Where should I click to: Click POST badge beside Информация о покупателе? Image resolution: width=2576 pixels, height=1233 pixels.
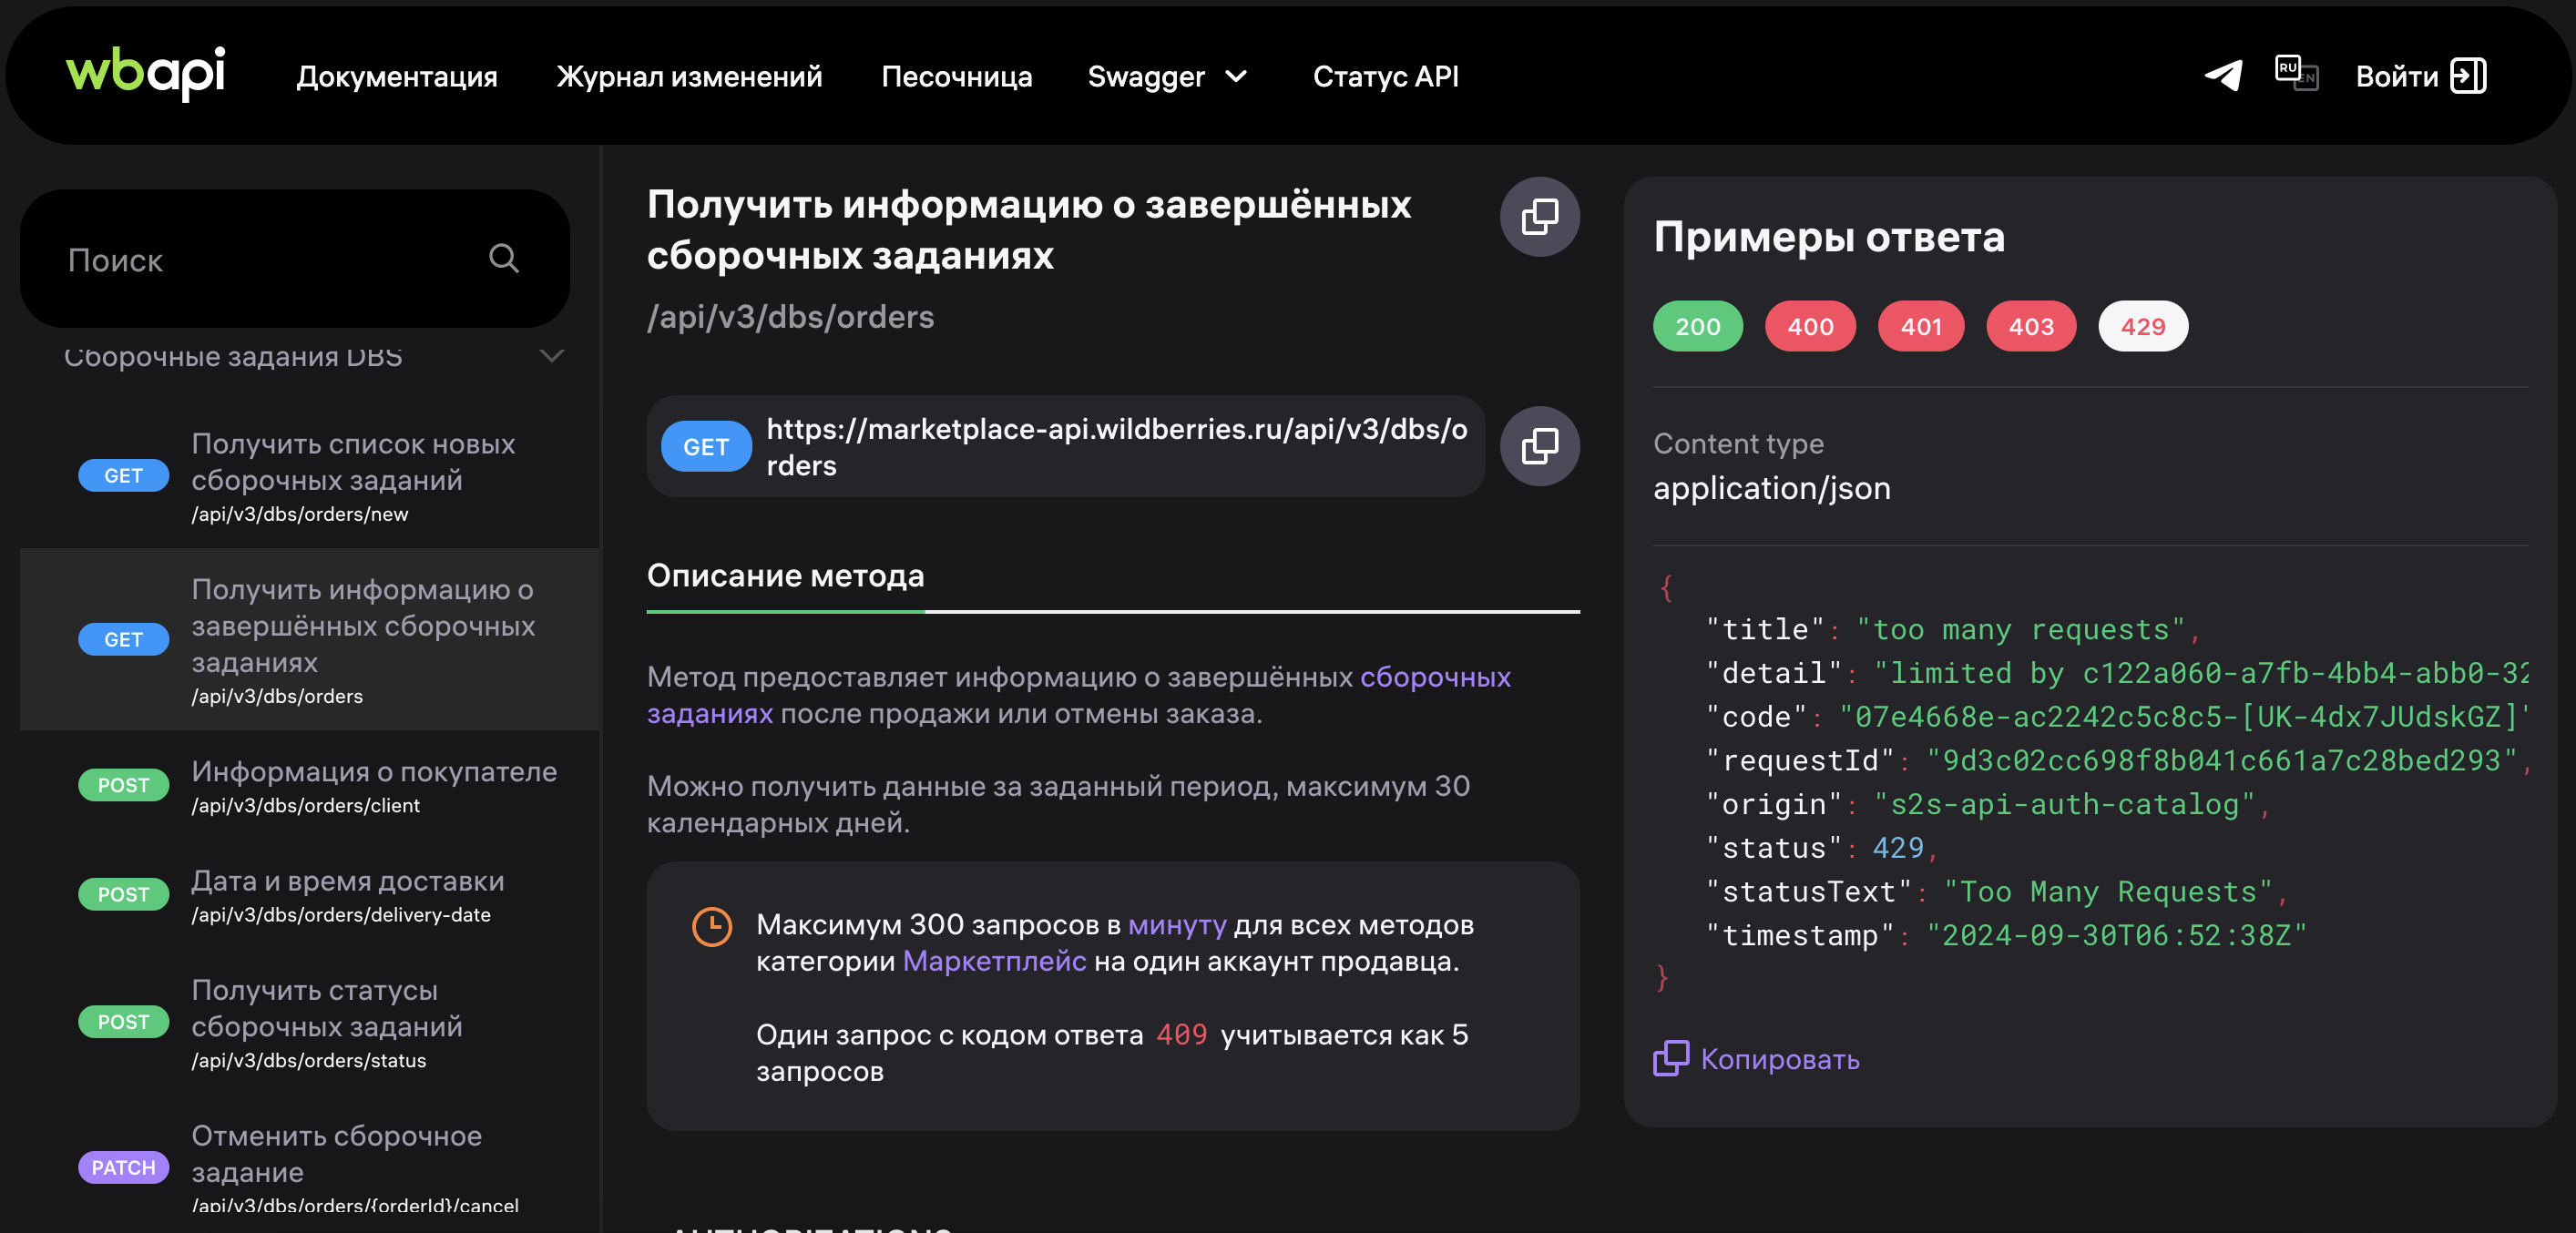click(x=124, y=786)
